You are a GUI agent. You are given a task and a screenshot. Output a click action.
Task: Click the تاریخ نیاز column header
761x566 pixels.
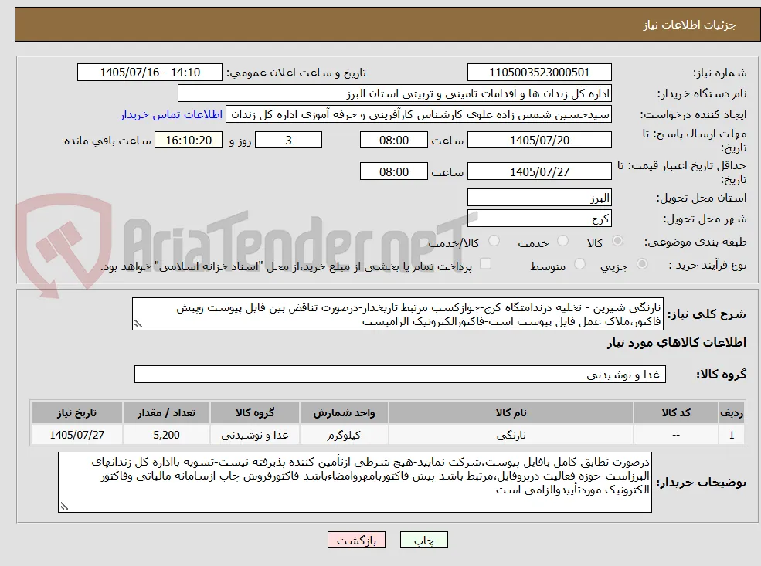click(76, 413)
